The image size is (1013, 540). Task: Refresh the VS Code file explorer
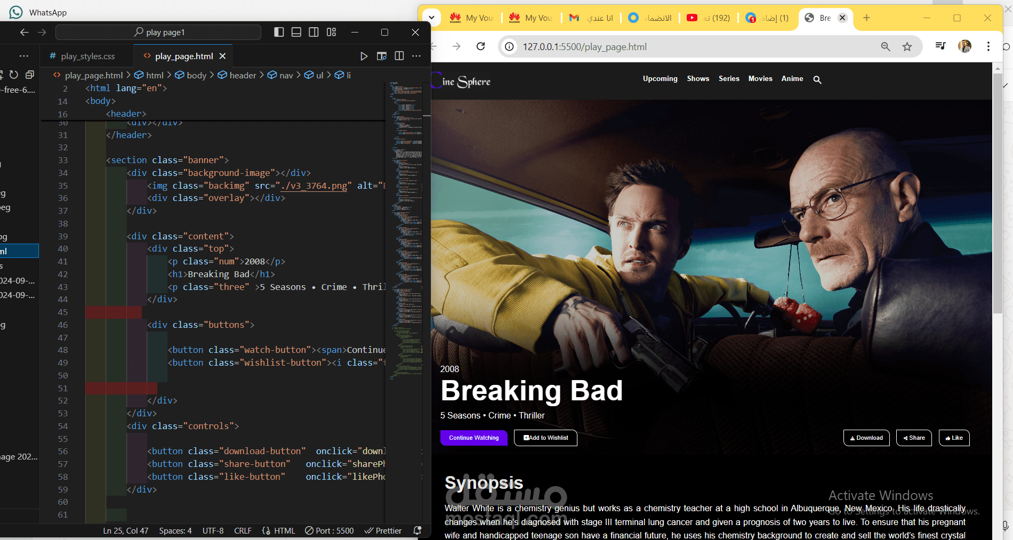click(14, 75)
